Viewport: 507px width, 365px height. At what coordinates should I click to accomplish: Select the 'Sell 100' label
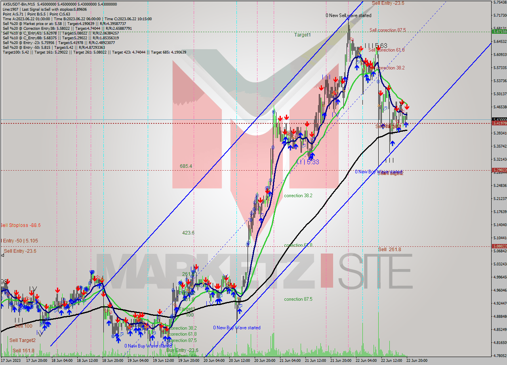click(23, 326)
